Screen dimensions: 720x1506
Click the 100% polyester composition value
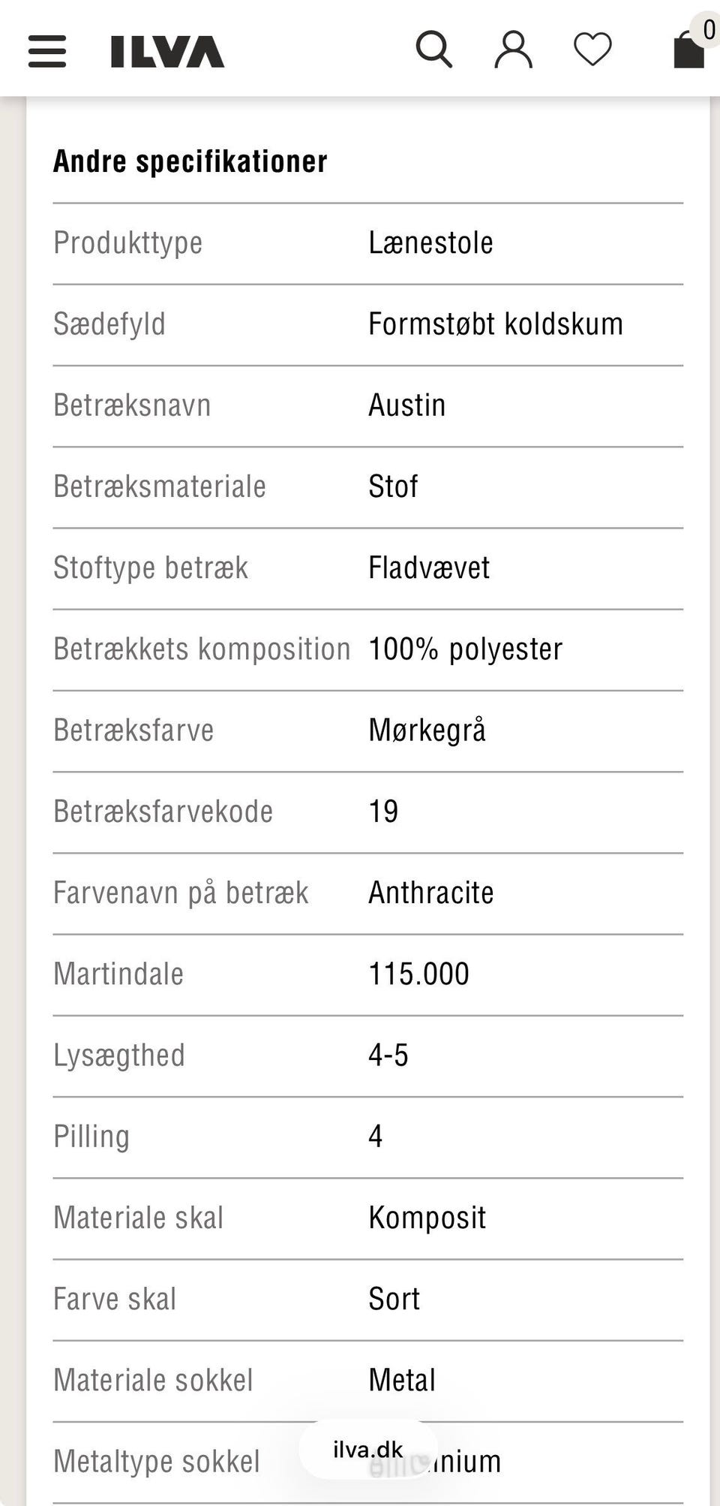pos(465,649)
